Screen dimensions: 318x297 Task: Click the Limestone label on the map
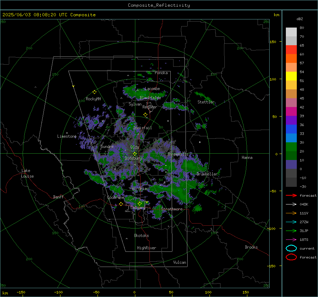(x=67, y=136)
